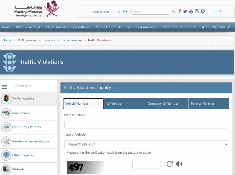
Task: Open the YouTube social icon
Action: [x=191, y=11]
